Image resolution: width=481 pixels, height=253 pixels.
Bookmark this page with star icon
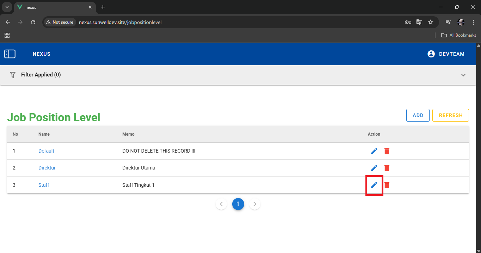tap(430, 22)
